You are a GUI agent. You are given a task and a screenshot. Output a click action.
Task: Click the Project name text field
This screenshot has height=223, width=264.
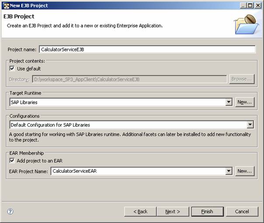coord(147,49)
